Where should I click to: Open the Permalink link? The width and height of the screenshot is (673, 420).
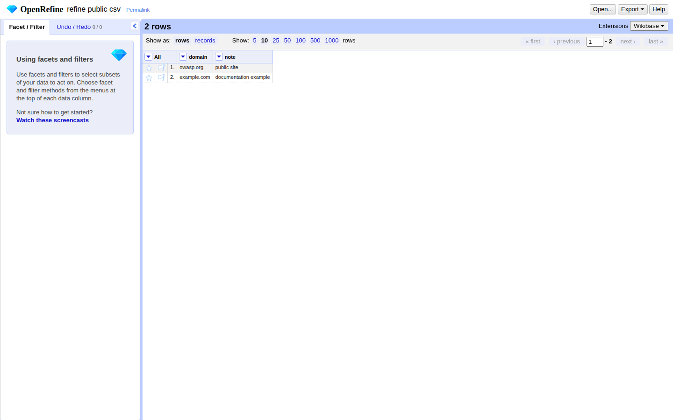click(x=138, y=10)
